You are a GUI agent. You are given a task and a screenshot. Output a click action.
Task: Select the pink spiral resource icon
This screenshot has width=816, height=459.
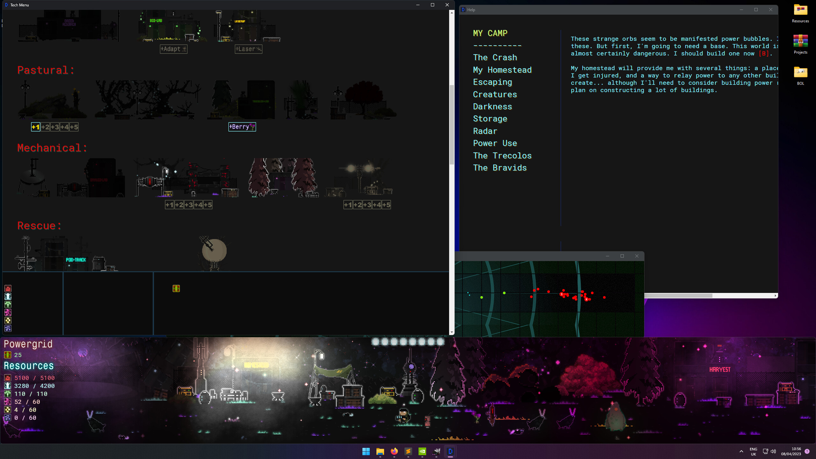coord(8,312)
